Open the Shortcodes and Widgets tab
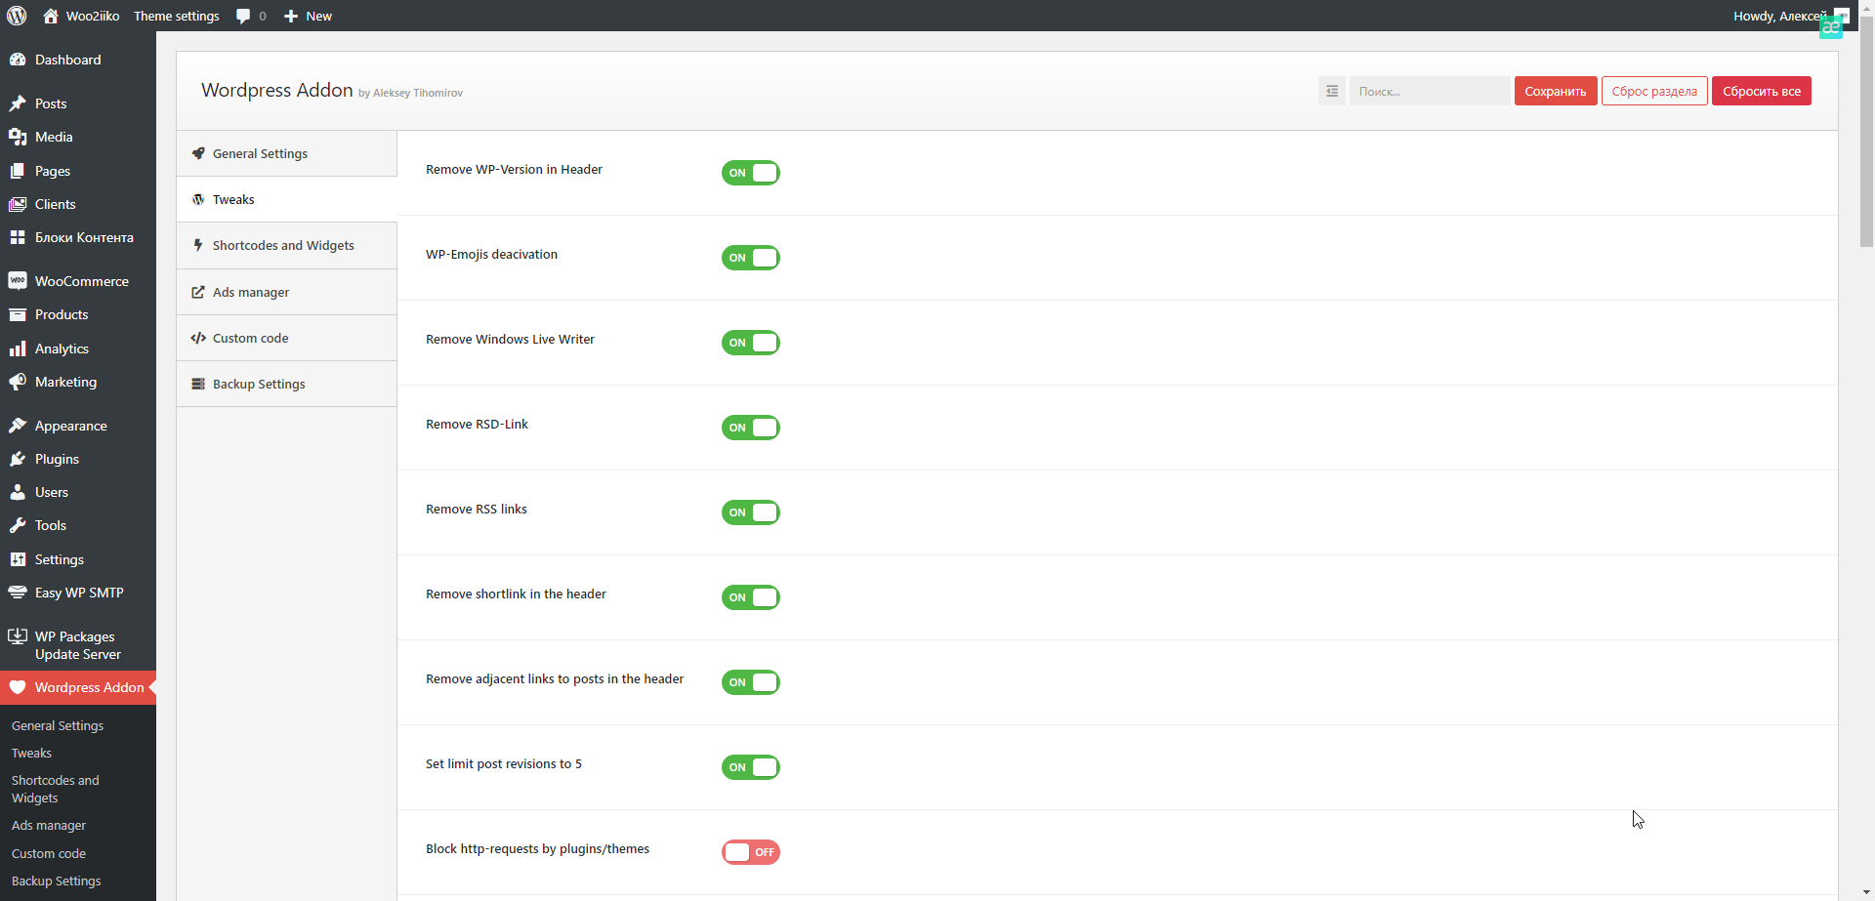Screen dimensions: 1875x901 (286, 245)
